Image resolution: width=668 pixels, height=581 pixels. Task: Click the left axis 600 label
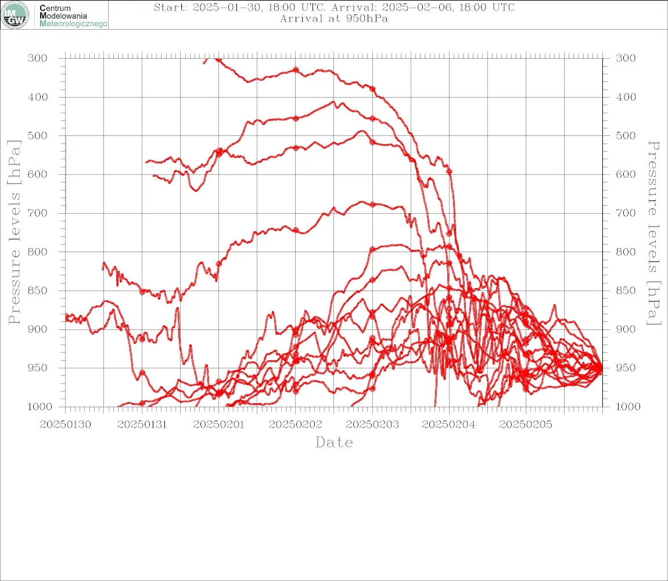[38, 174]
